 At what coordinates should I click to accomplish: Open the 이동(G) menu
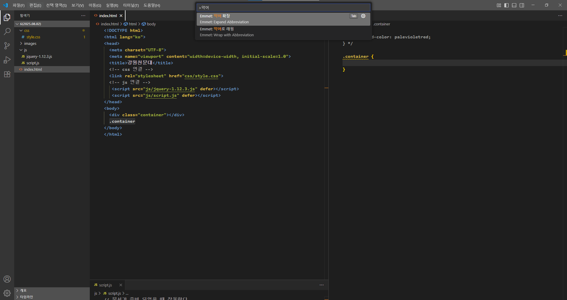[x=95, y=5]
